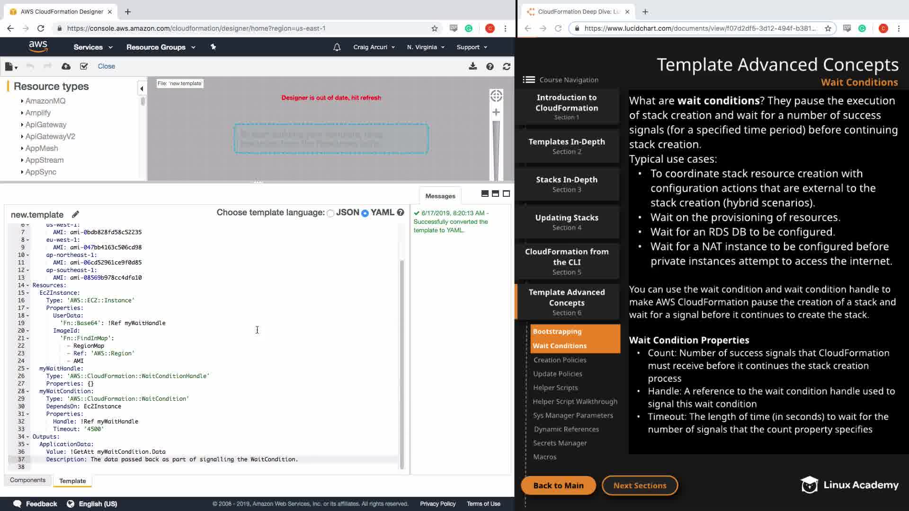This screenshot has width=909, height=511.
Task: Select JSON template language radio button
Action: pyautogui.click(x=330, y=213)
